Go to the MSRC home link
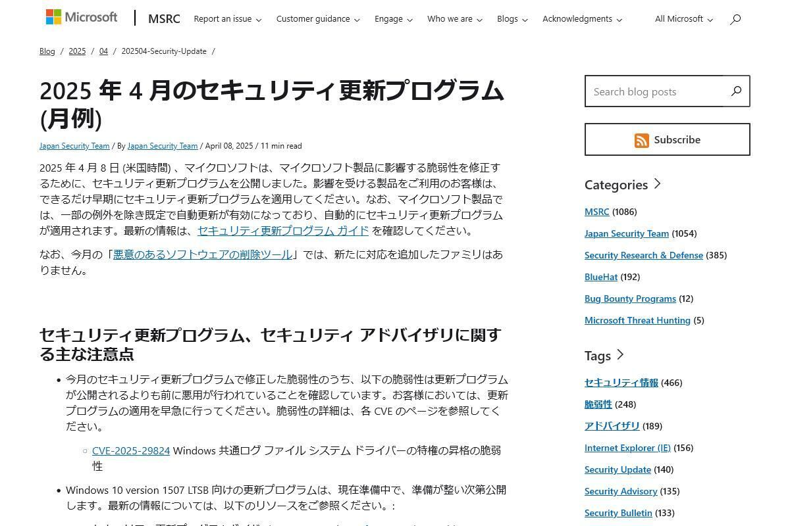 pos(164,18)
